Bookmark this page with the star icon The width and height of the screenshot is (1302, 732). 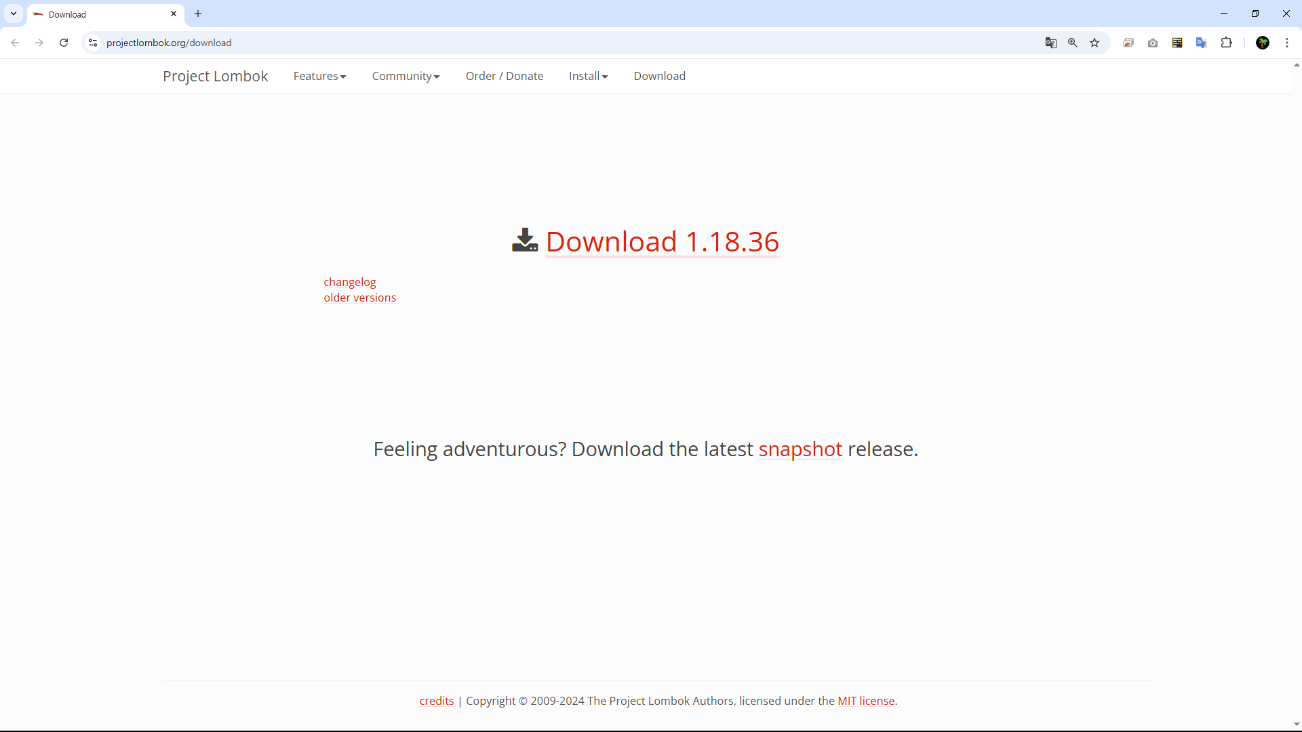(x=1094, y=43)
